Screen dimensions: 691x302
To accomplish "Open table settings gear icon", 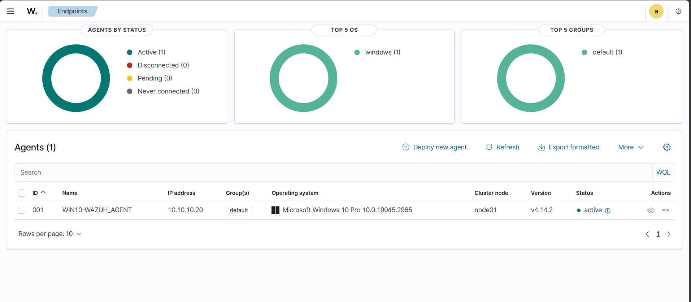I will [666, 147].
